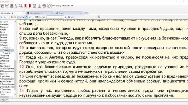Select 1 Петра in the book list

pos(4,43)
